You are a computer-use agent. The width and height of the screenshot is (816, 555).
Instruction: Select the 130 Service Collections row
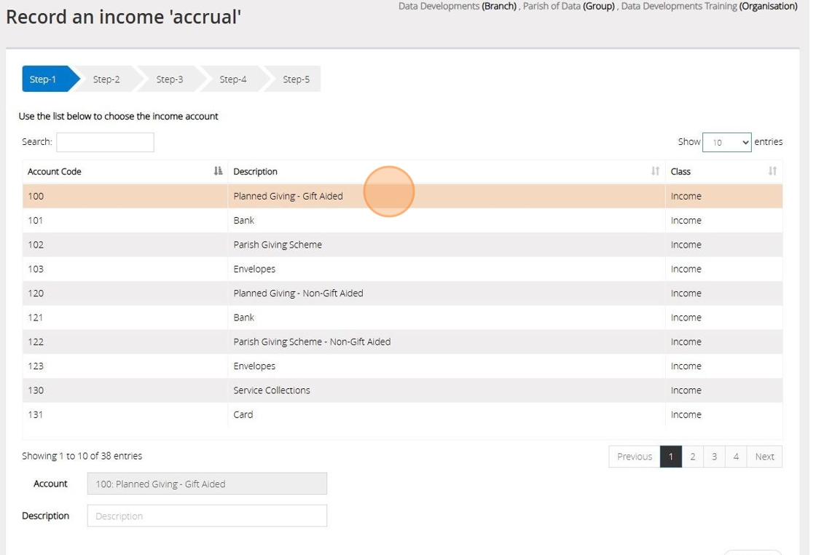point(272,390)
